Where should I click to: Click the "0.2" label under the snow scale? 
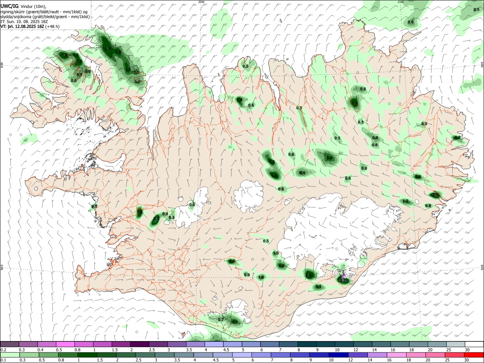click(x=3, y=350)
